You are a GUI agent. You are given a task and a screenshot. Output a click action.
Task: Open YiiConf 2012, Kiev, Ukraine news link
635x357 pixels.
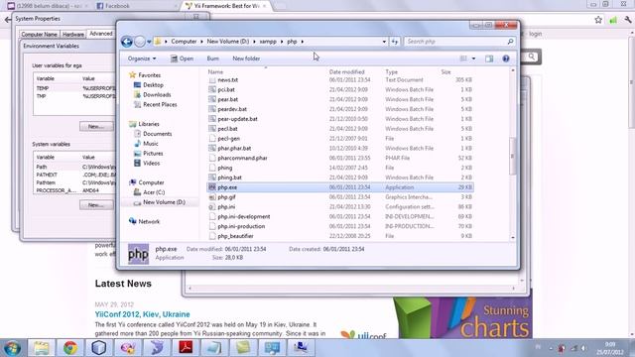point(142,314)
